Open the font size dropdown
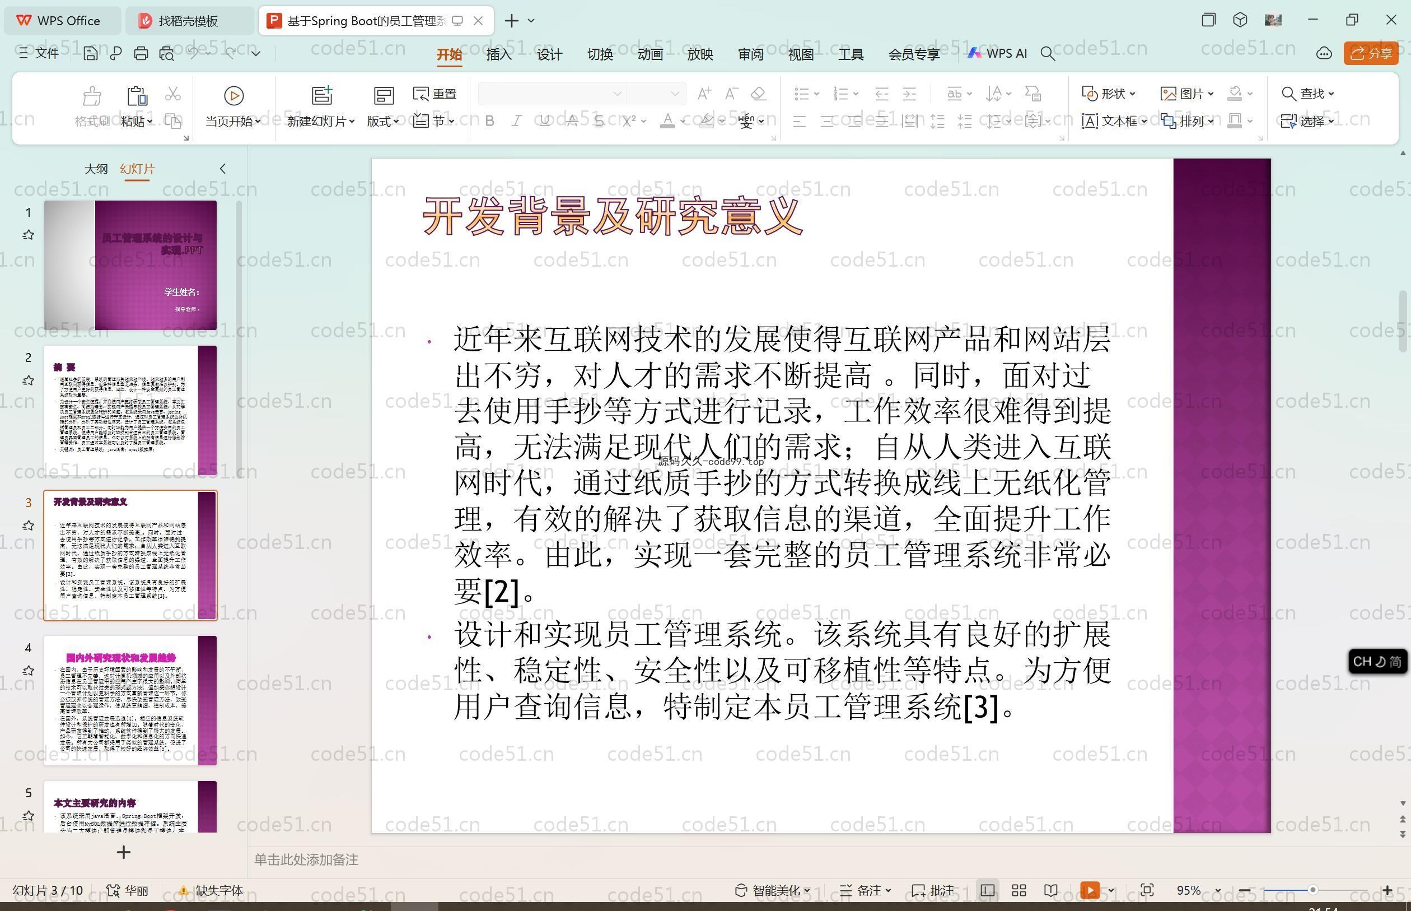 (x=675, y=94)
